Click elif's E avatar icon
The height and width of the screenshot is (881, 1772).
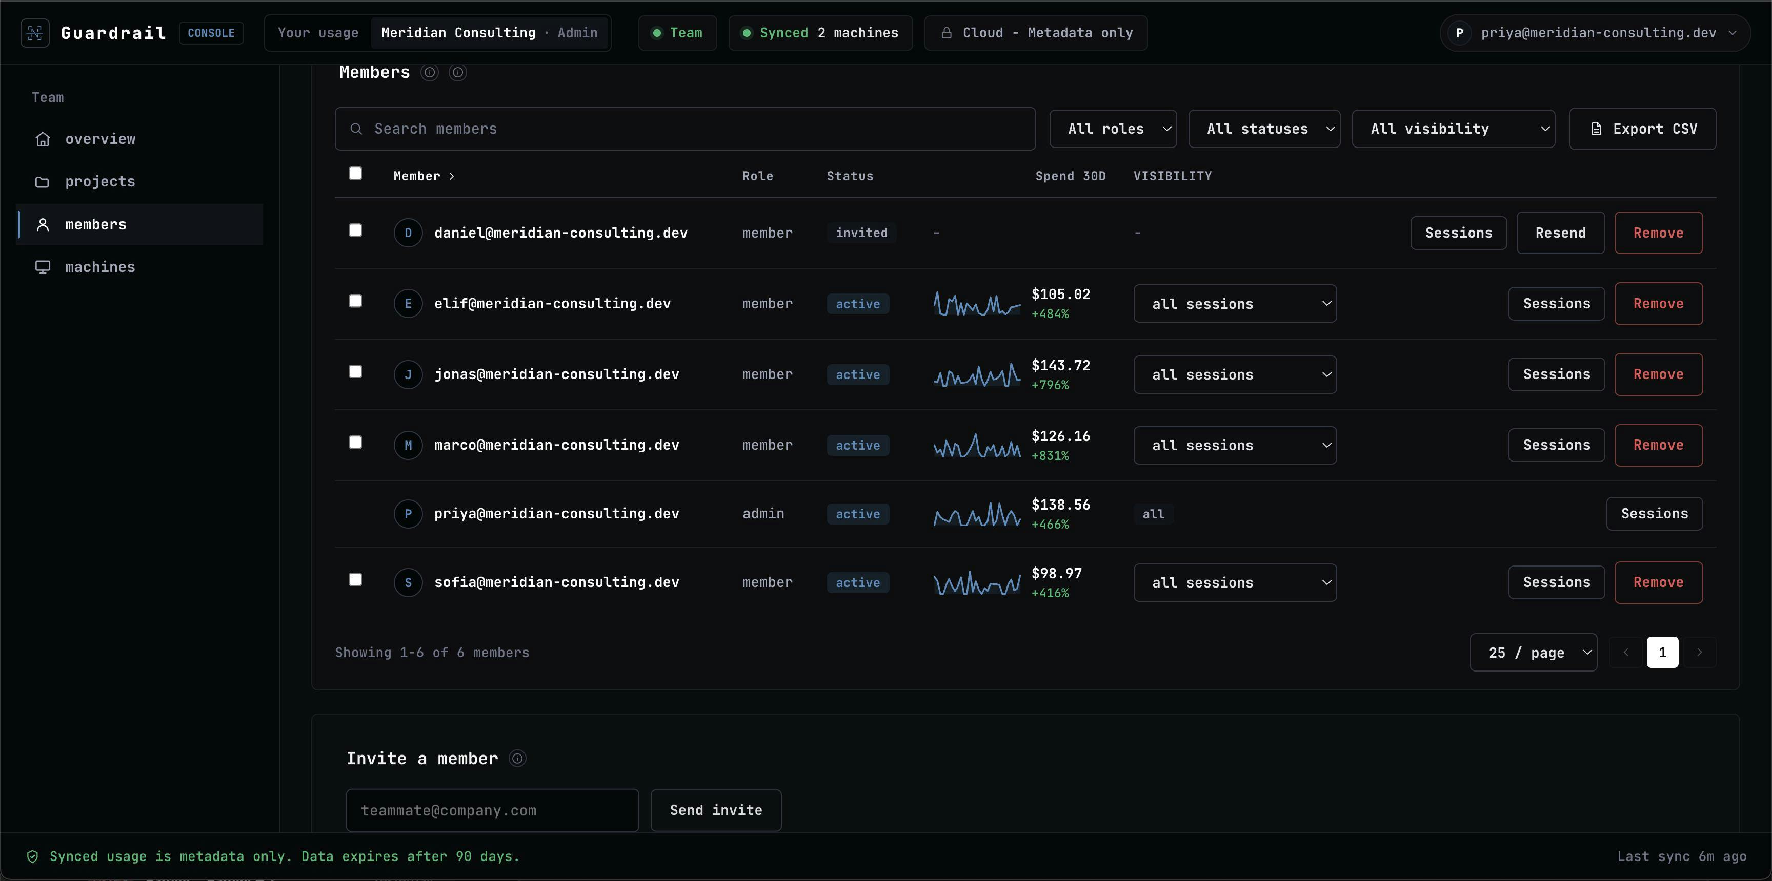click(x=408, y=303)
